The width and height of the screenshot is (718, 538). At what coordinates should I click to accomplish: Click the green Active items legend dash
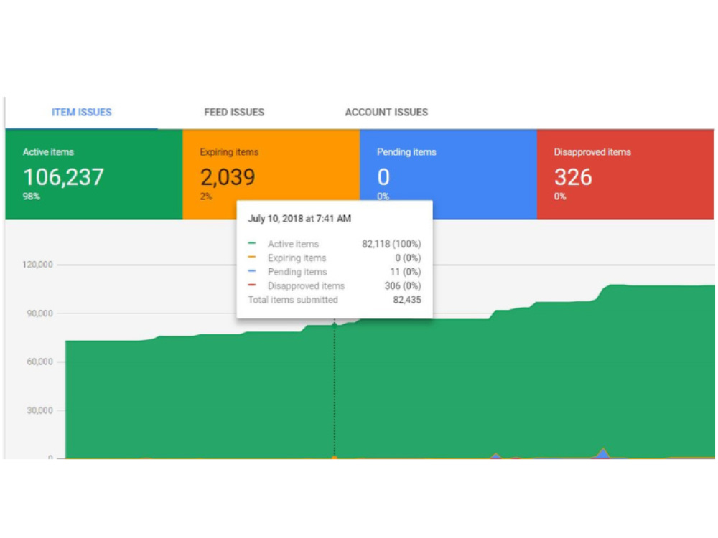(x=252, y=243)
